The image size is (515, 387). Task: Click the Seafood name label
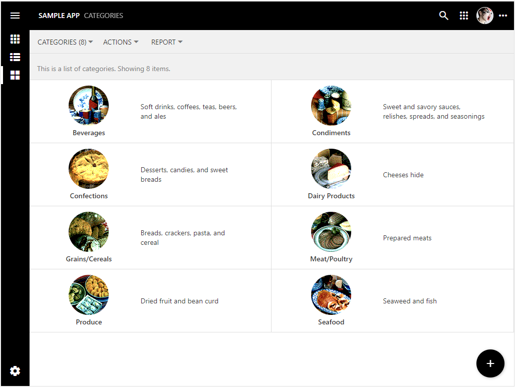(x=331, y=322)
